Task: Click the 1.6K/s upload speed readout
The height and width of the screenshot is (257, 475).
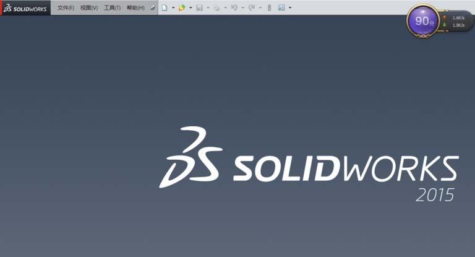Action: click(x=458, y=18)
